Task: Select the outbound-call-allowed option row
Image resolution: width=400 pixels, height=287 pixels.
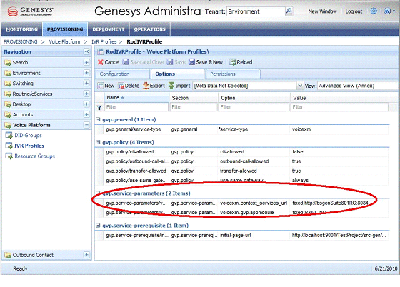Action: click(x=242, y=161)
